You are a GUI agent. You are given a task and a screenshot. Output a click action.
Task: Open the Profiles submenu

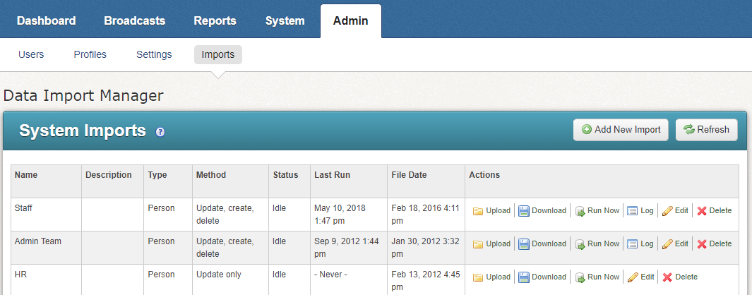[90, 54]
